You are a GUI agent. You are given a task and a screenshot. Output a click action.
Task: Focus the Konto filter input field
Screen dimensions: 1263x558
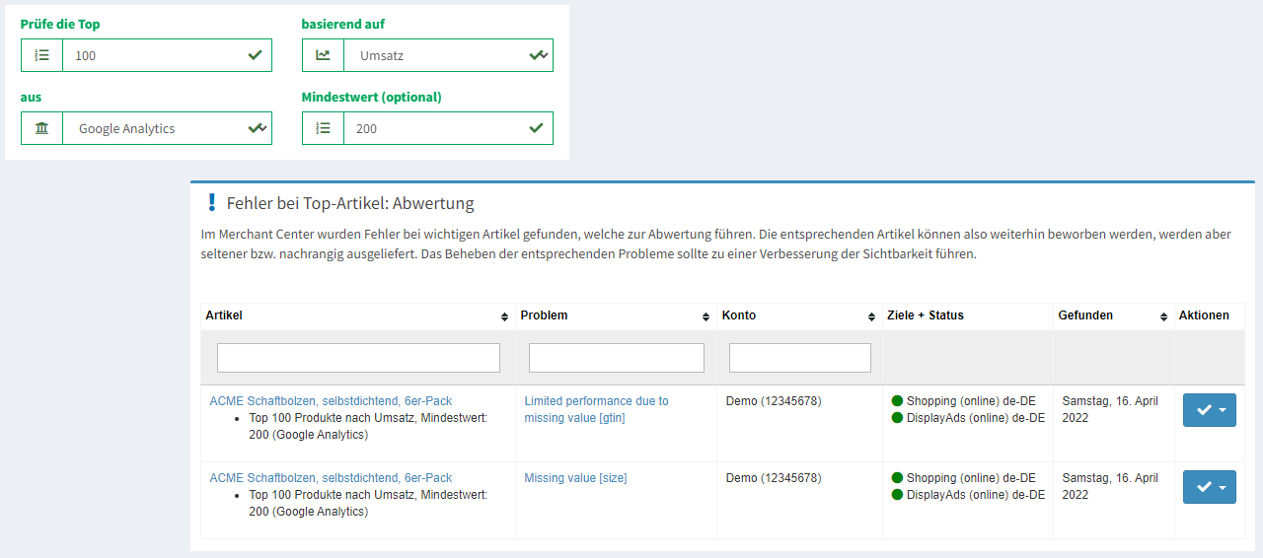[x=799, y=358]
